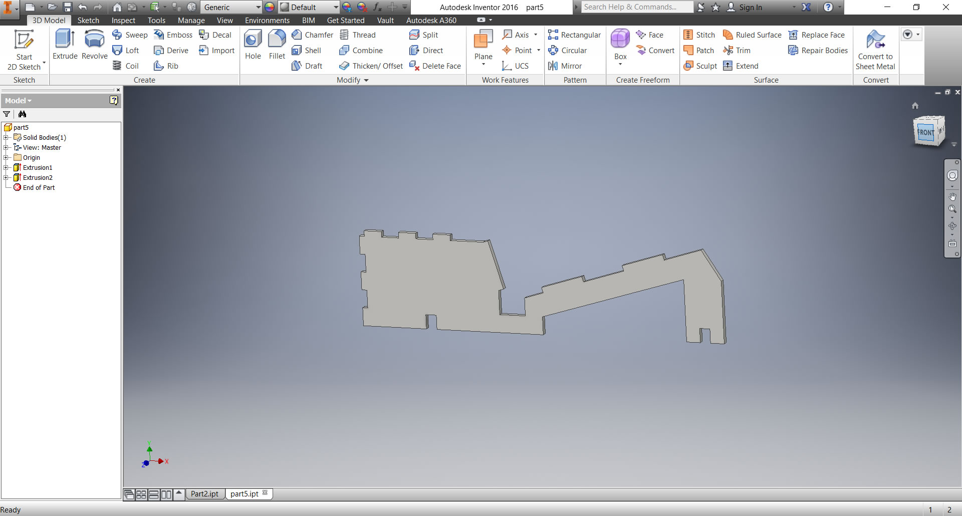
Task: Select the Chamfer tool
Action: [x=312, y=35]
